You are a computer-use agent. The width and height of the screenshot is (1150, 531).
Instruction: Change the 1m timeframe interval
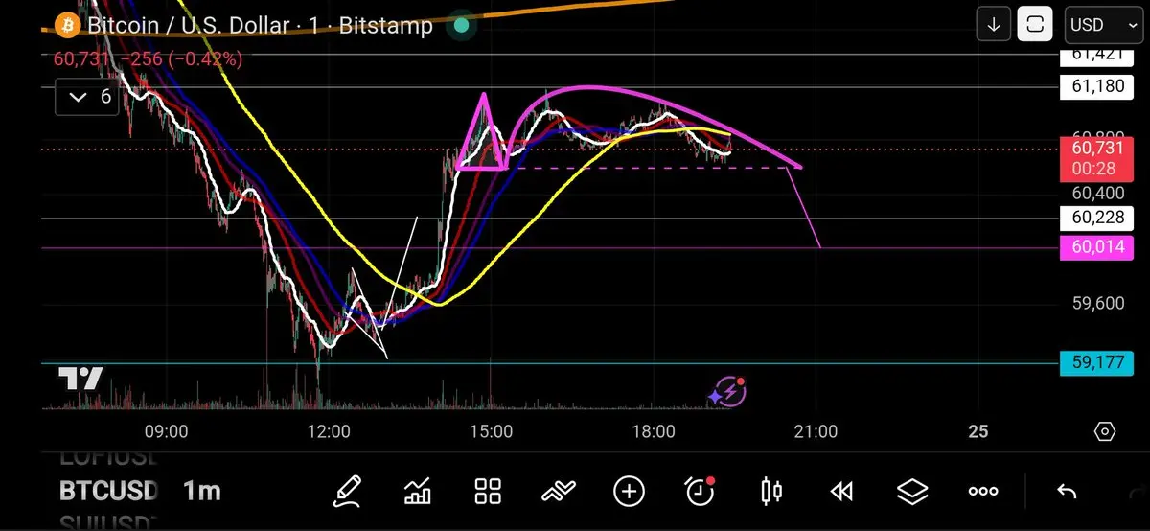pyautogui.click(x=201, y=492)
